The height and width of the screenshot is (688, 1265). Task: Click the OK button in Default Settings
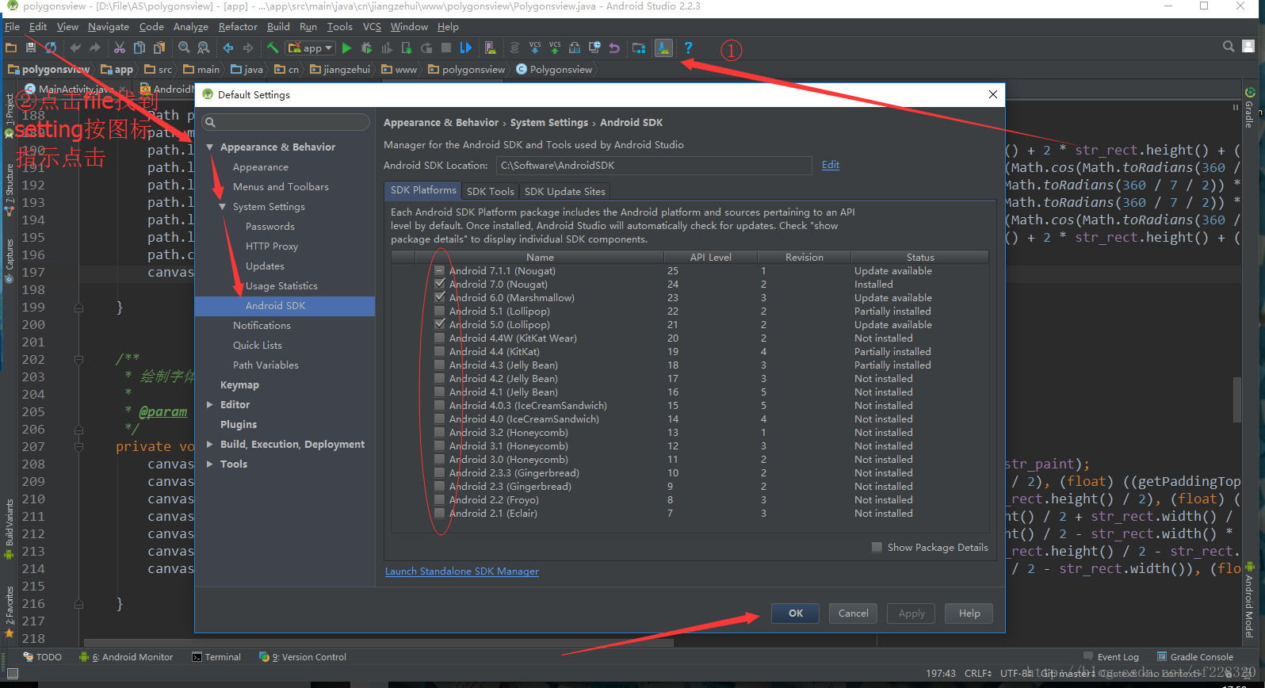pyautogui.click(x=796, y=613)
